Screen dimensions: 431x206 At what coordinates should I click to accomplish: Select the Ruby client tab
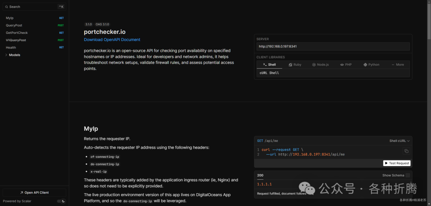coord(295,65)
